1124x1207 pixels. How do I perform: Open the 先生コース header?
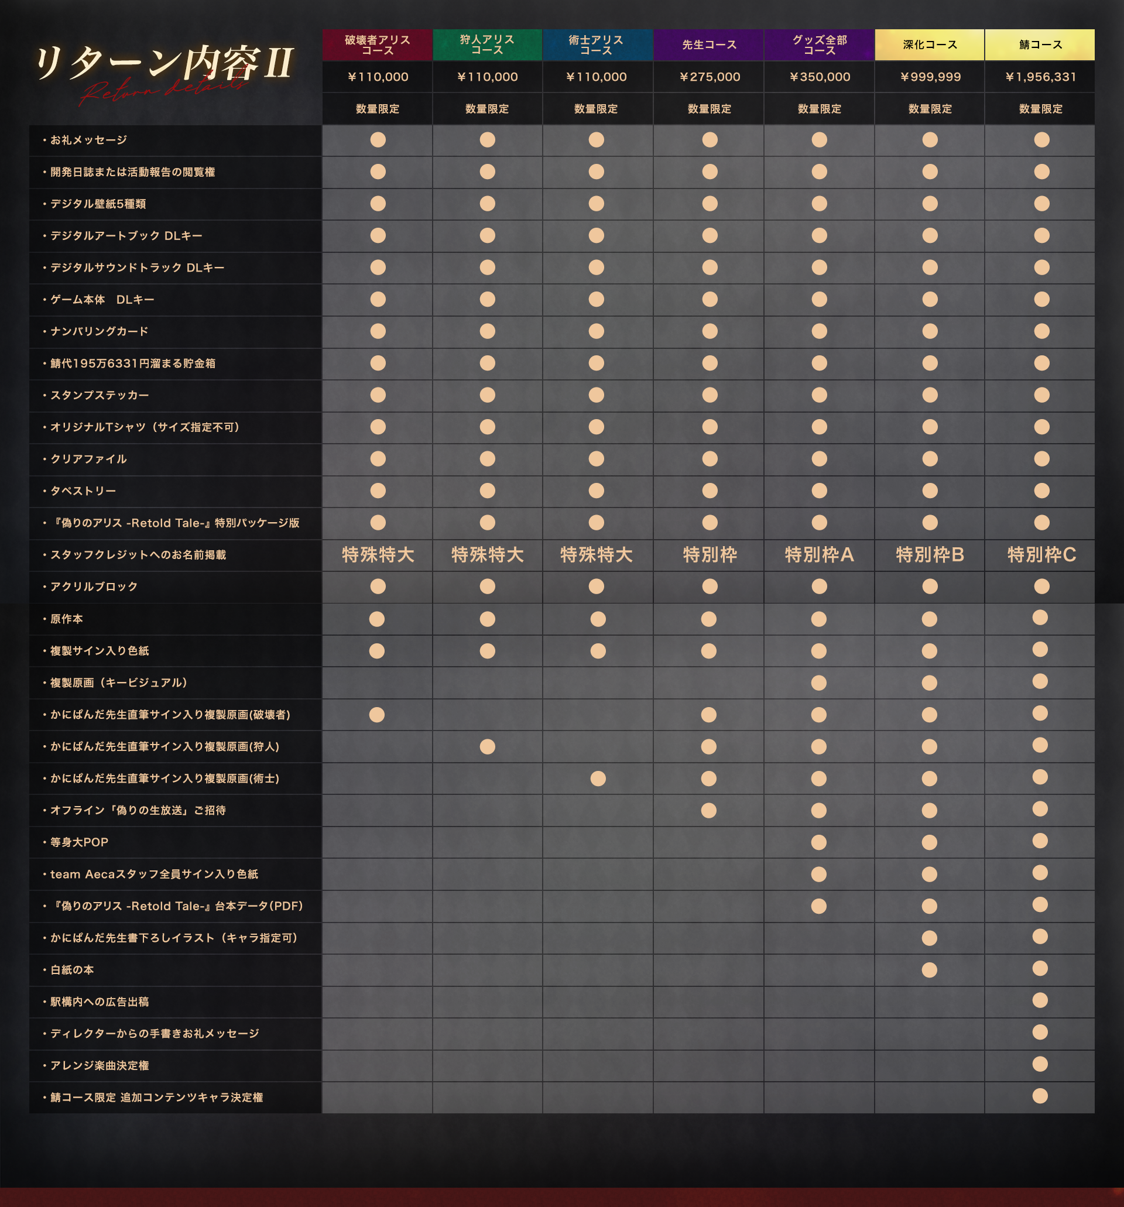pos(709,45)
